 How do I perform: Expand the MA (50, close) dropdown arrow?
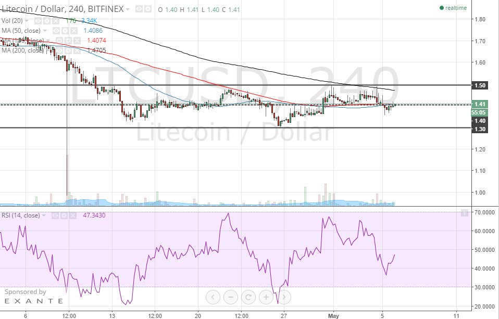pyautogui.click(x=45, y=31)
